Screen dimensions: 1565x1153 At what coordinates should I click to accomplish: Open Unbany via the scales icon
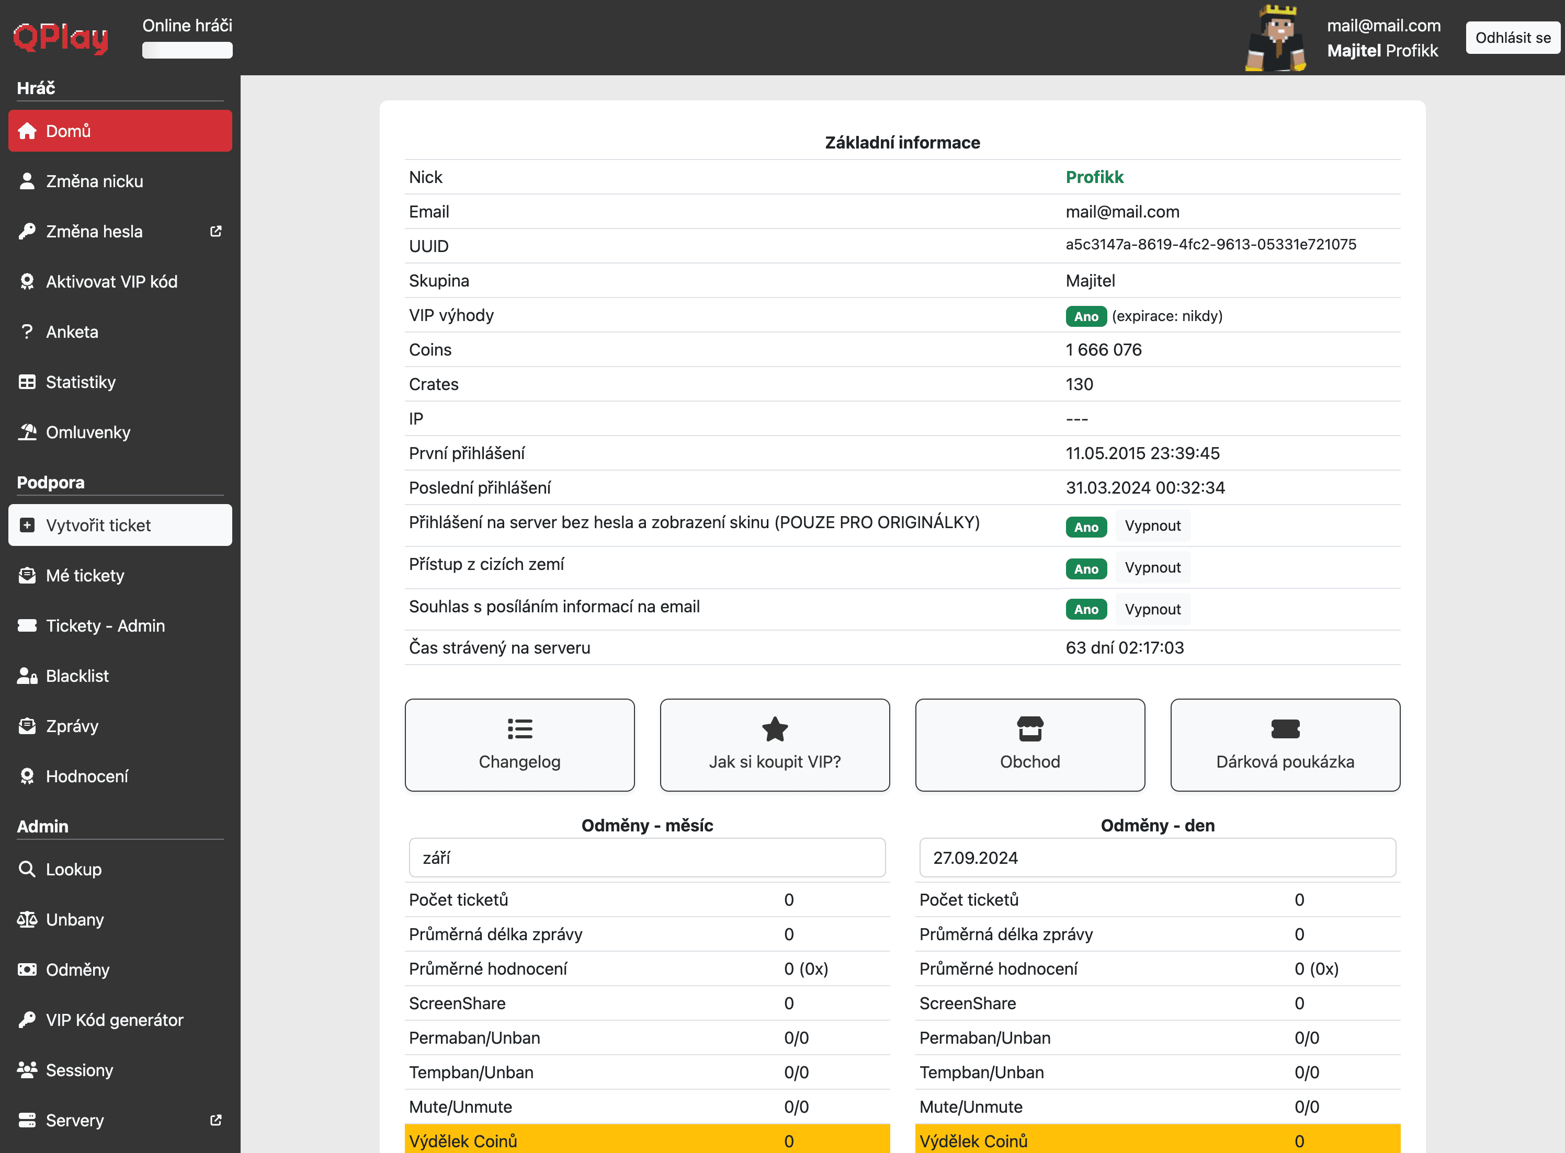(x=28, y=919)
